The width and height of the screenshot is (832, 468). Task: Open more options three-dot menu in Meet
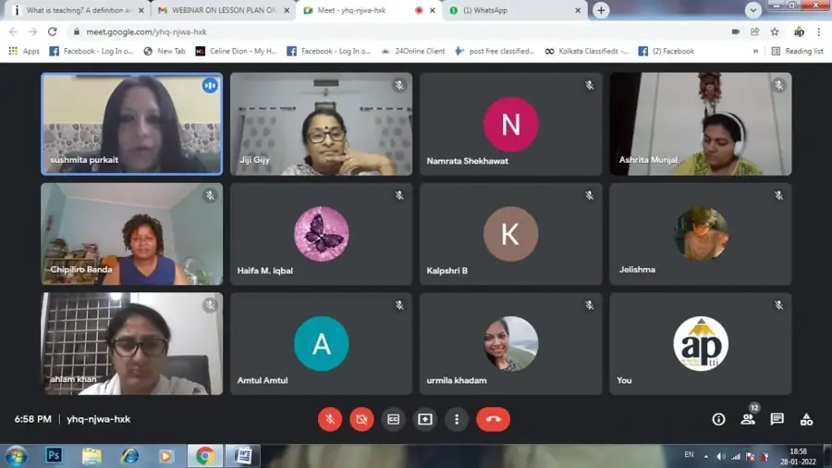[x=457, y=419]
